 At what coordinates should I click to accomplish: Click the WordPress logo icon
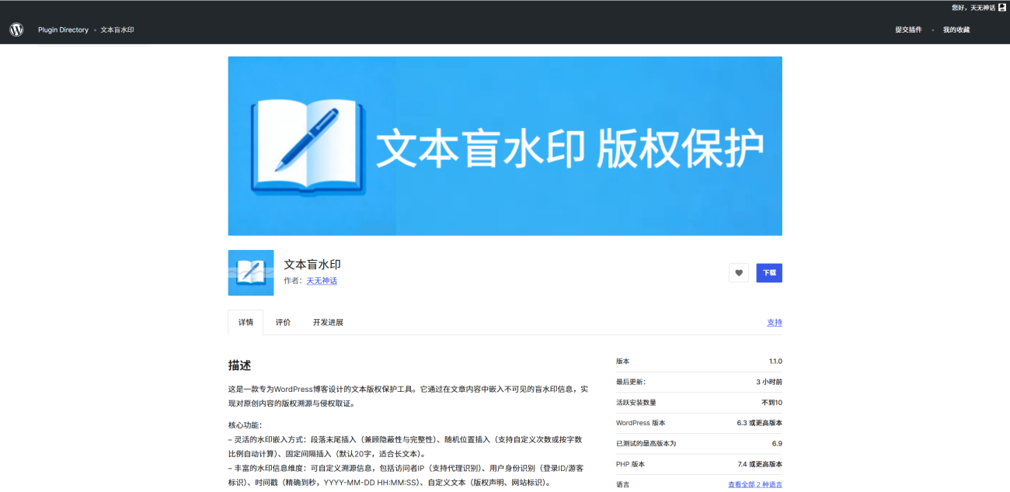click(x=16, y=29)
